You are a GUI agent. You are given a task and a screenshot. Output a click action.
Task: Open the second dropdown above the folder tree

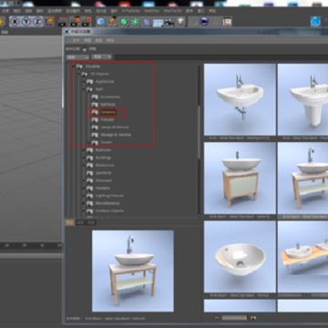102,56
